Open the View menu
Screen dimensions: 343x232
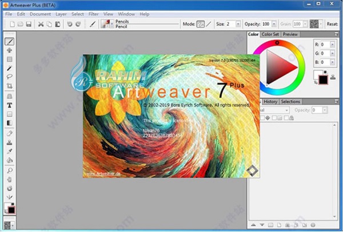[x=108, y=14]
